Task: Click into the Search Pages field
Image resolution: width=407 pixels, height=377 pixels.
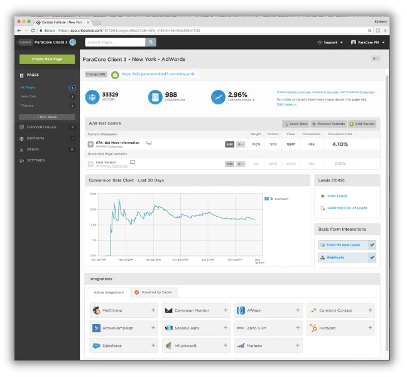Action: pos(115,42)
